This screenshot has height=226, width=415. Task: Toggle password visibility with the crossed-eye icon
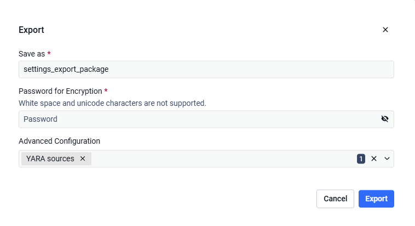click(x=385, y=119)
